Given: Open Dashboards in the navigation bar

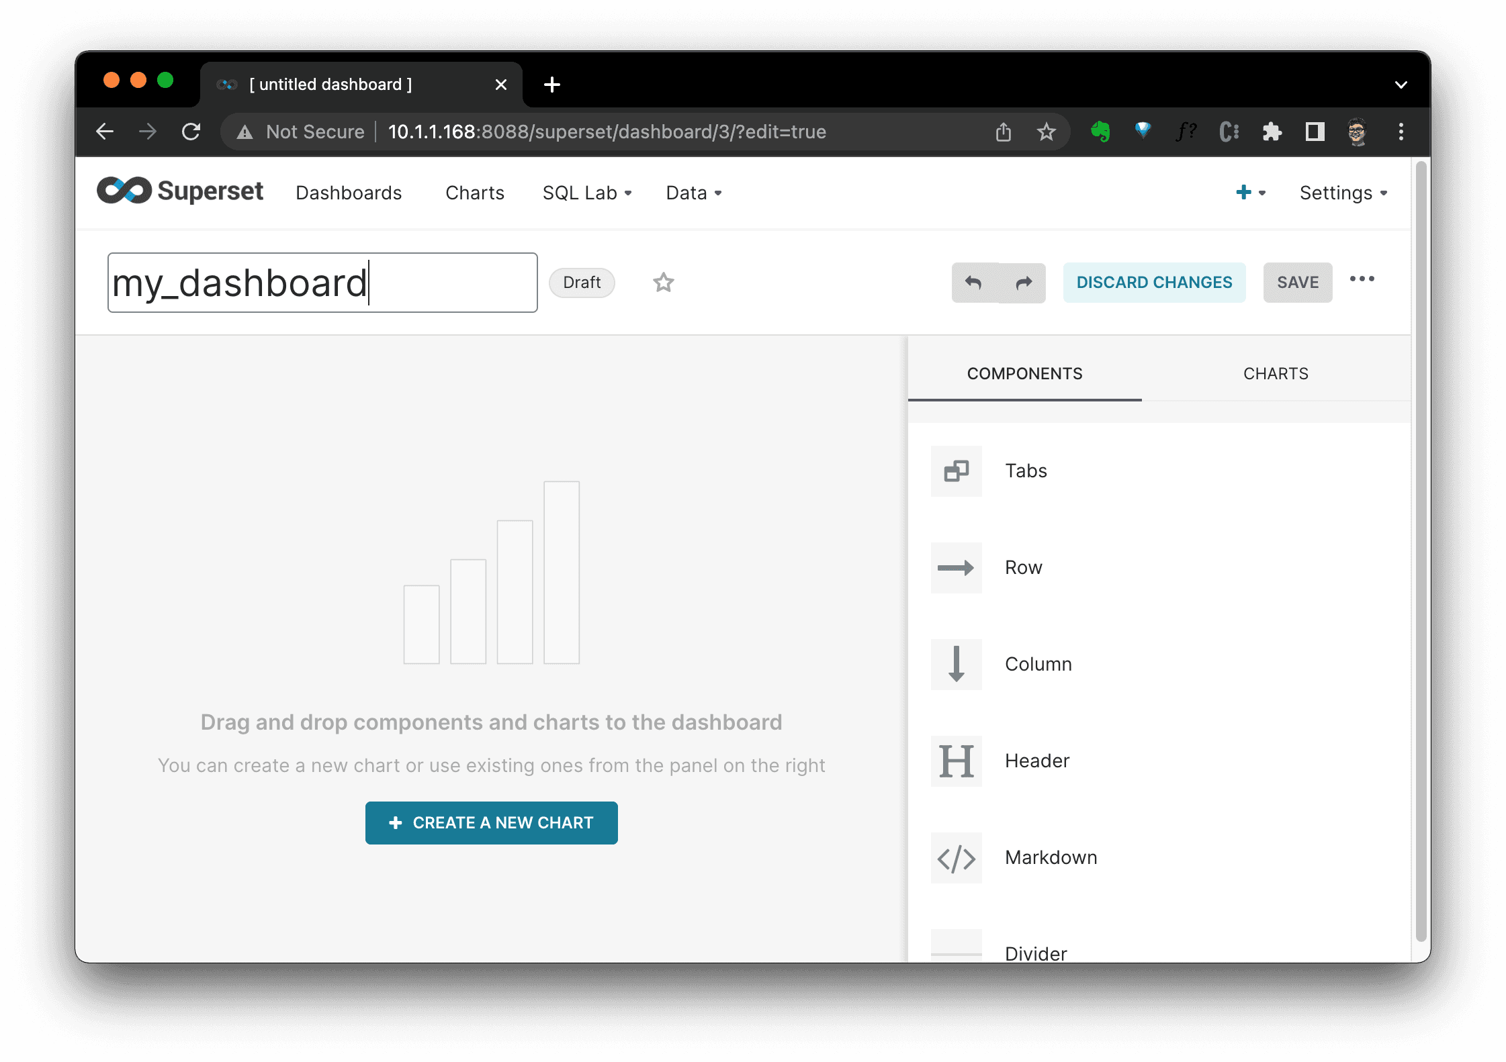Looking at the screenshot, I should (x=349, y=193).
